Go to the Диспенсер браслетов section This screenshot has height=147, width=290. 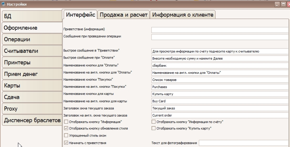click(x=32, y=120)
